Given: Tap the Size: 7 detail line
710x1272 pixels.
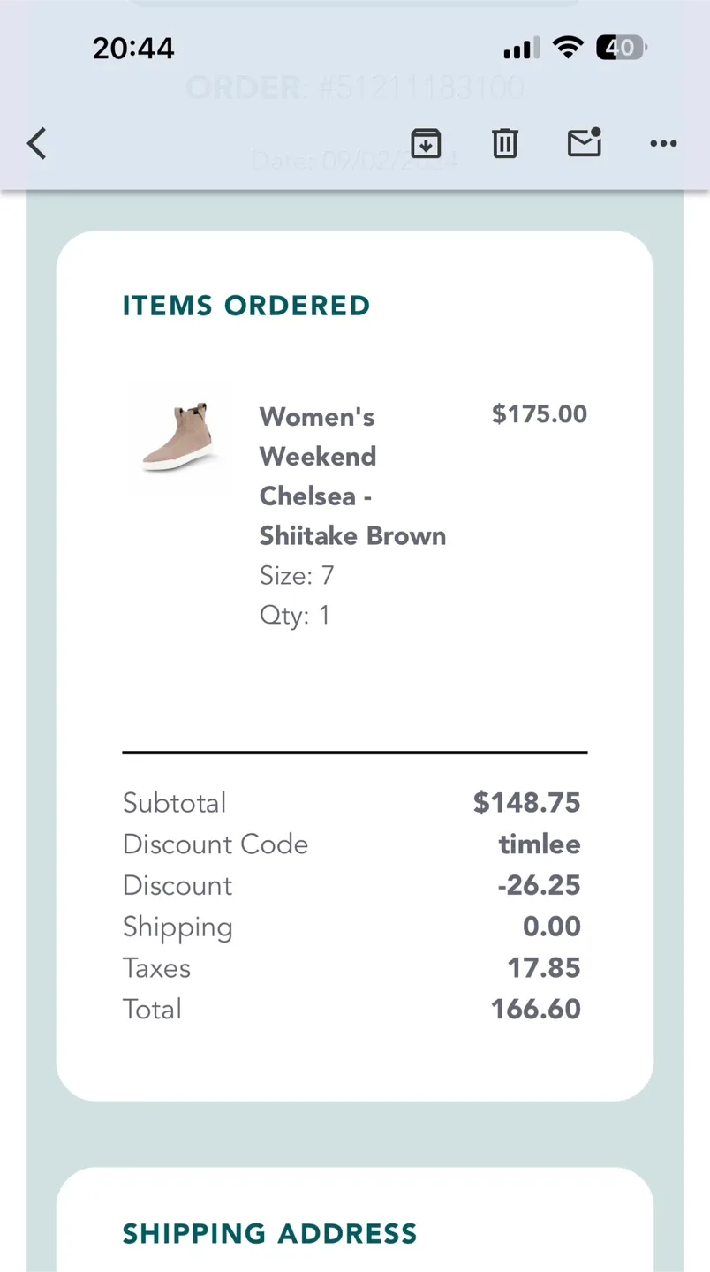Looking at the screenshot, I should (297, 575).
